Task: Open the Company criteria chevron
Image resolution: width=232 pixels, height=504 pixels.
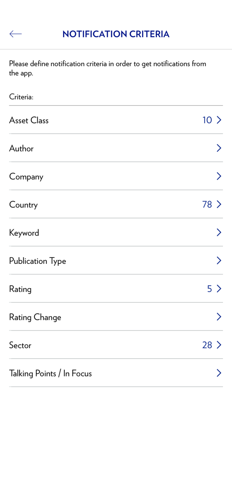Action: tap(219, 176)
